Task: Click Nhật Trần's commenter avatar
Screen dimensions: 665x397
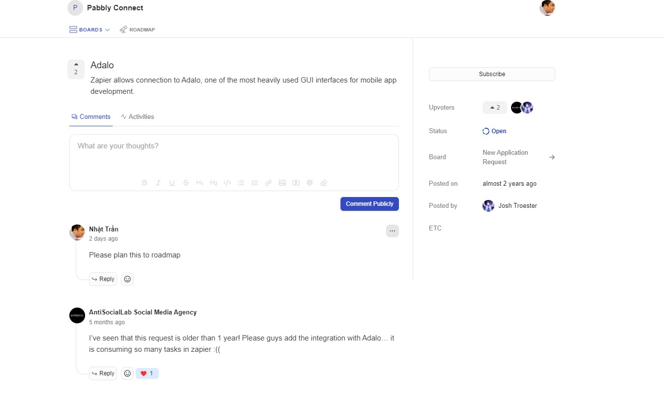Action: click(77, 232)
